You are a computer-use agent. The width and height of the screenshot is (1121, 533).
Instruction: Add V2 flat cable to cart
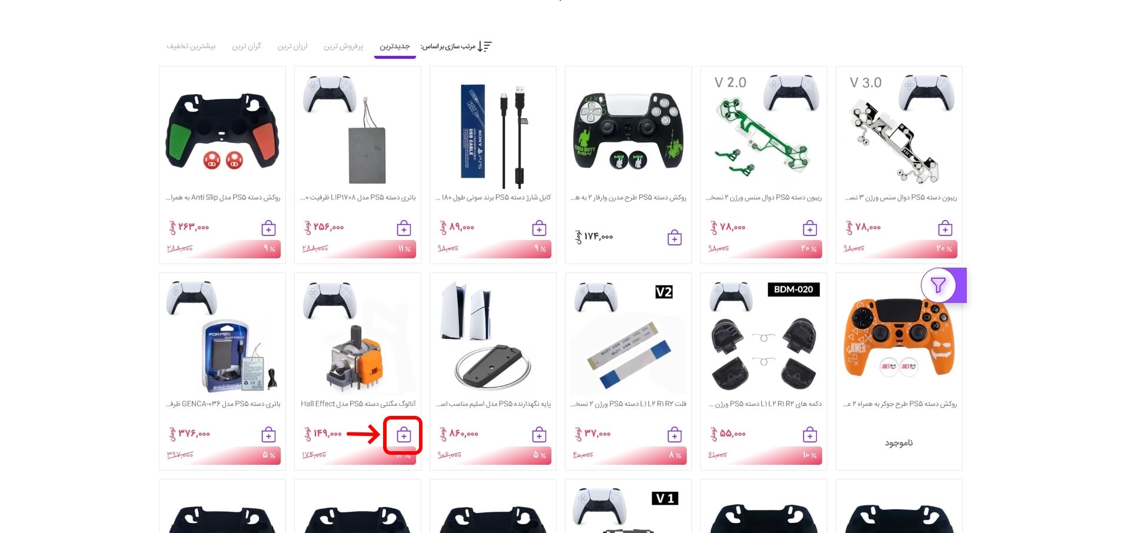coord(674,435)
